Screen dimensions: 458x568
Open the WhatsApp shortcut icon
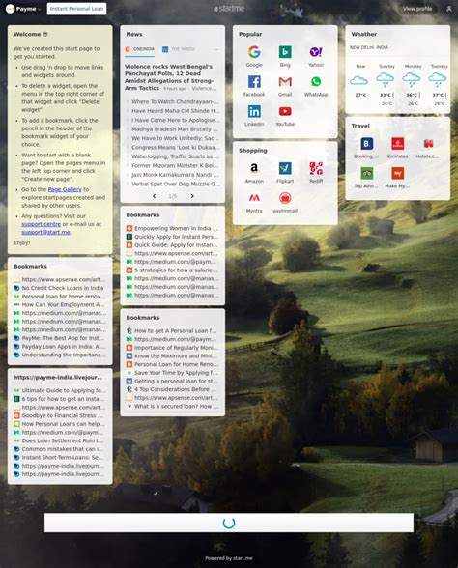coord(316,82)
